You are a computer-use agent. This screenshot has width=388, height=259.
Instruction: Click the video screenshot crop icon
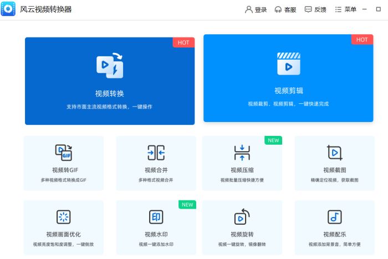tap(335, 153)
